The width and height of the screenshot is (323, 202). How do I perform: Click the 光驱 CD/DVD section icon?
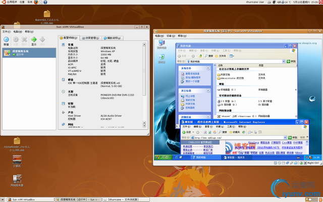(64, 91)
